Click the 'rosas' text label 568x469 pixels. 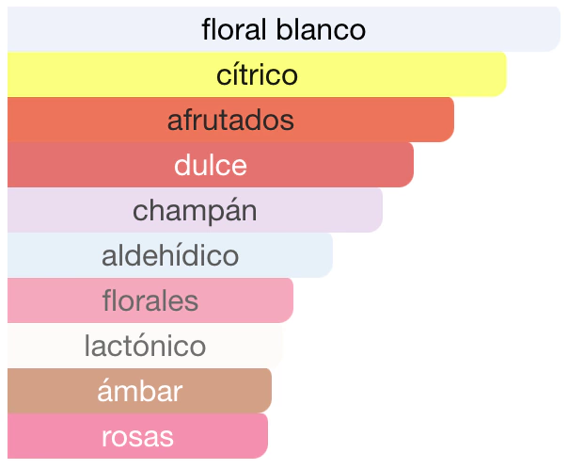click(137, 436)
